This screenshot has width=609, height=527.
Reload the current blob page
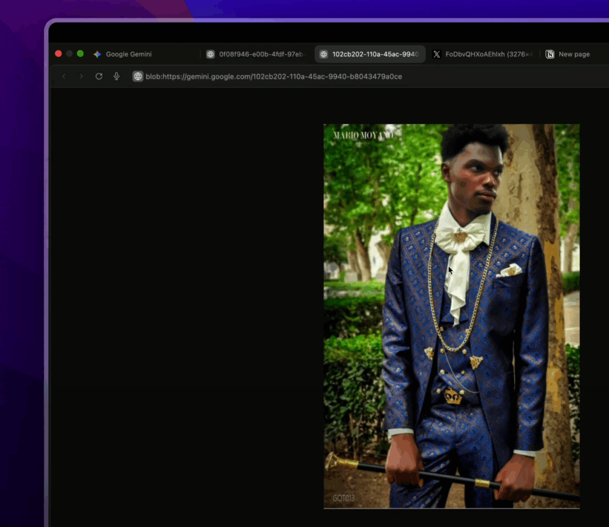[99, 77]
